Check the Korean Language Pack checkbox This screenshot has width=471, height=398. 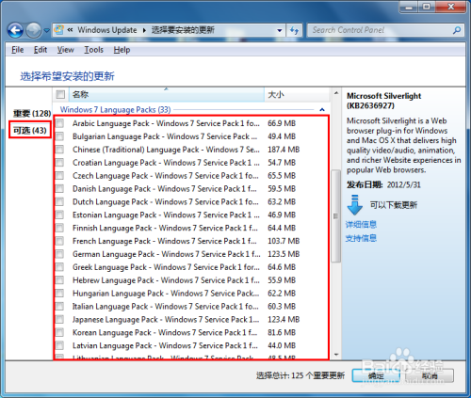59,332
